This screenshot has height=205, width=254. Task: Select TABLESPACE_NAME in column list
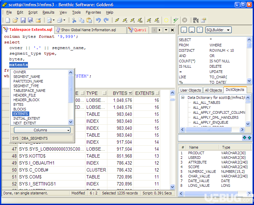(29, 91)
